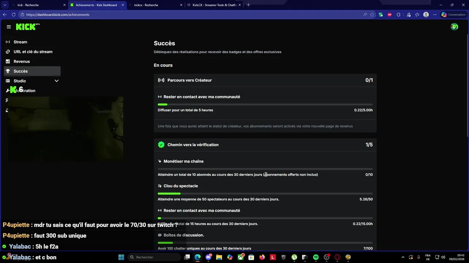
Task: Click the 5 hours broadcast progress bar
Action: [265, 104]
